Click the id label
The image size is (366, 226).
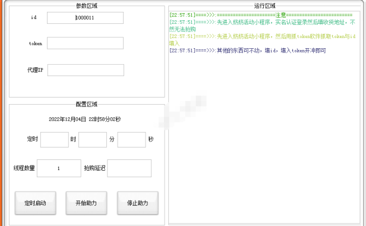pyautogui.click(x=34, y=17)
